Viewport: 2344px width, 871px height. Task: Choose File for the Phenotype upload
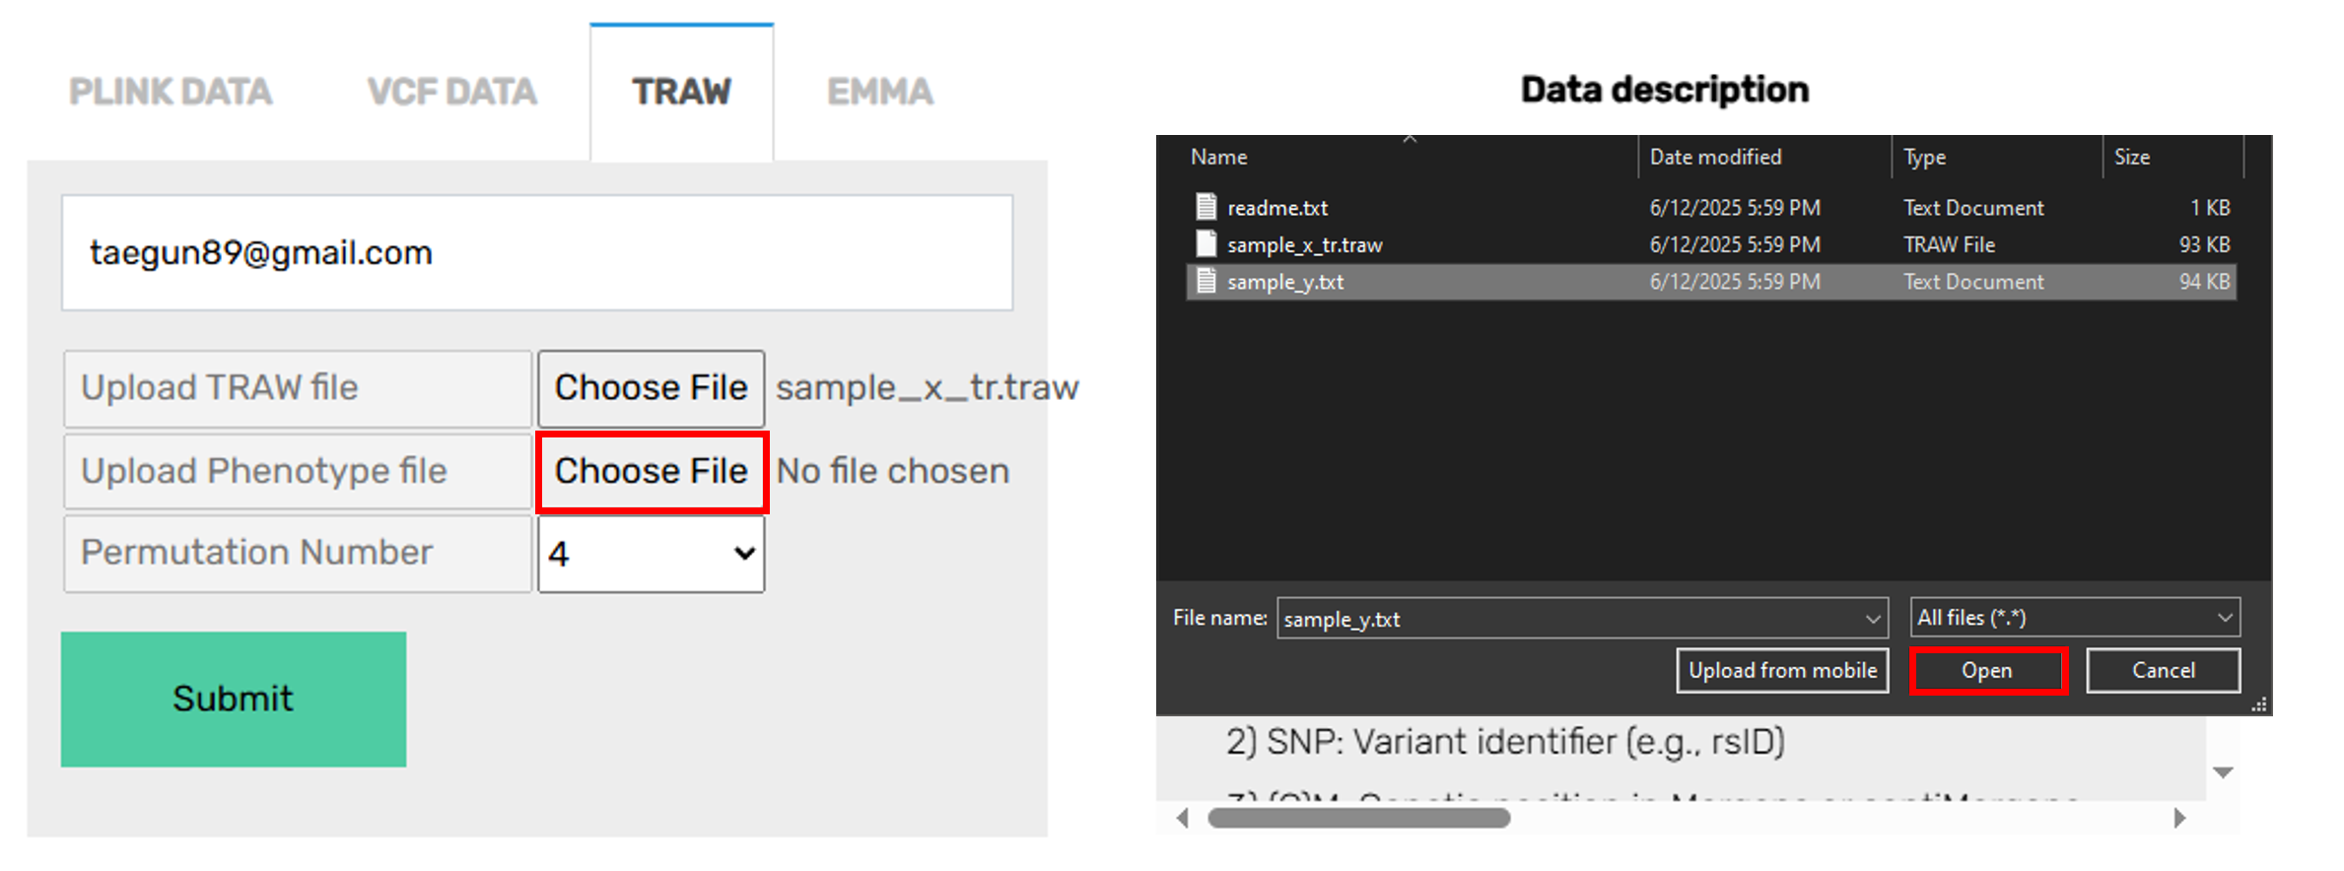652,472
